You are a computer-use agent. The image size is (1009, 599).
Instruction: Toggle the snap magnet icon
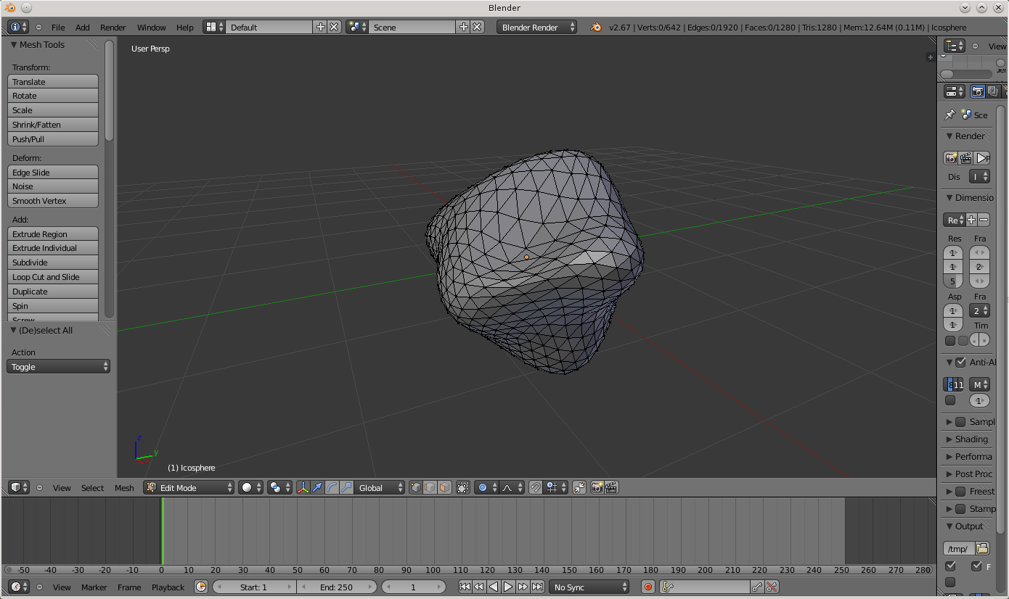(x=535, y=488)
